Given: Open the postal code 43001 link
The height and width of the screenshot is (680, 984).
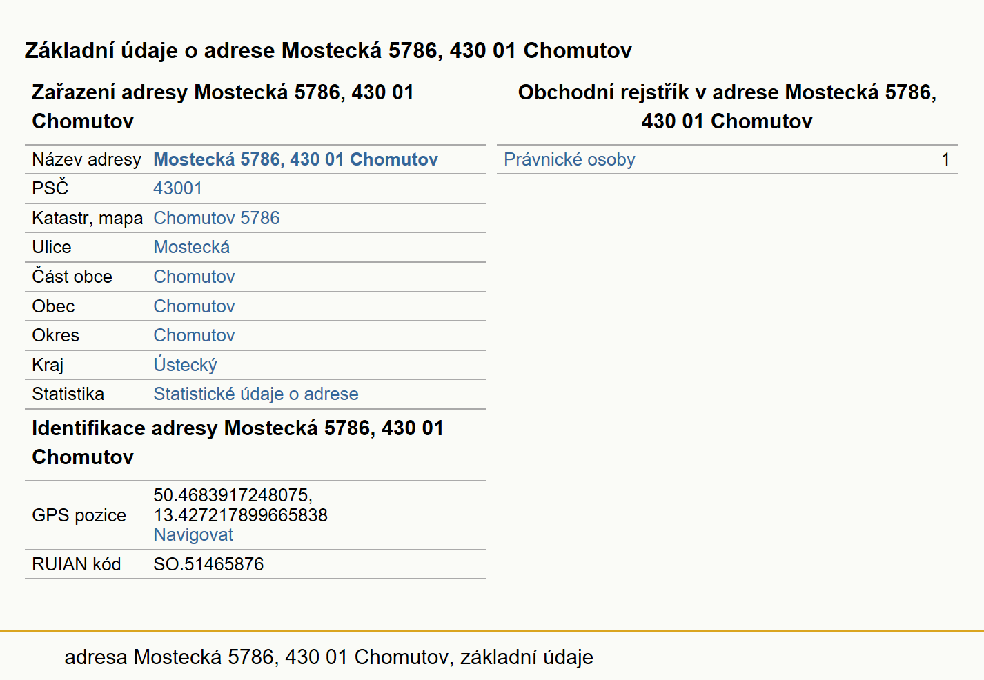Looking at the screenshot, I should tap(177, 188).
